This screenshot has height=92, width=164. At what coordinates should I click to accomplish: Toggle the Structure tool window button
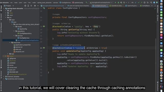pos(1,74)
